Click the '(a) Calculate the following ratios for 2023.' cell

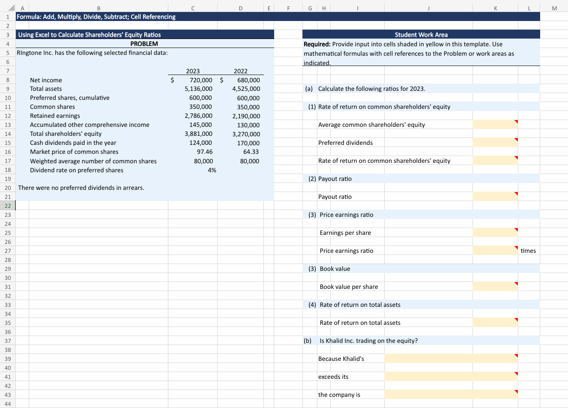(x=365, y=89)
